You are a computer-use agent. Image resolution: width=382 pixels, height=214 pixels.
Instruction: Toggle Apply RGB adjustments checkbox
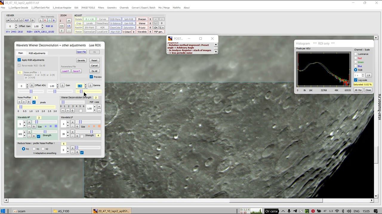tap(19, 60)
